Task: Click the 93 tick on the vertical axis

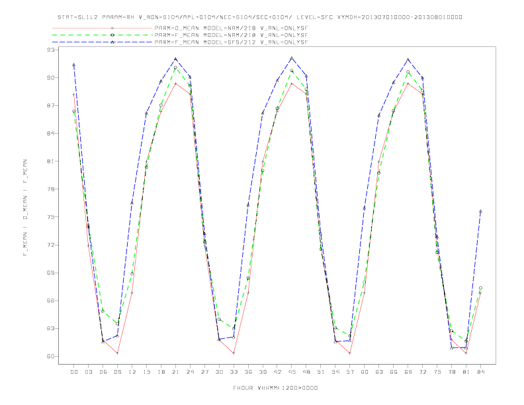Action: [x=52, y=50]
